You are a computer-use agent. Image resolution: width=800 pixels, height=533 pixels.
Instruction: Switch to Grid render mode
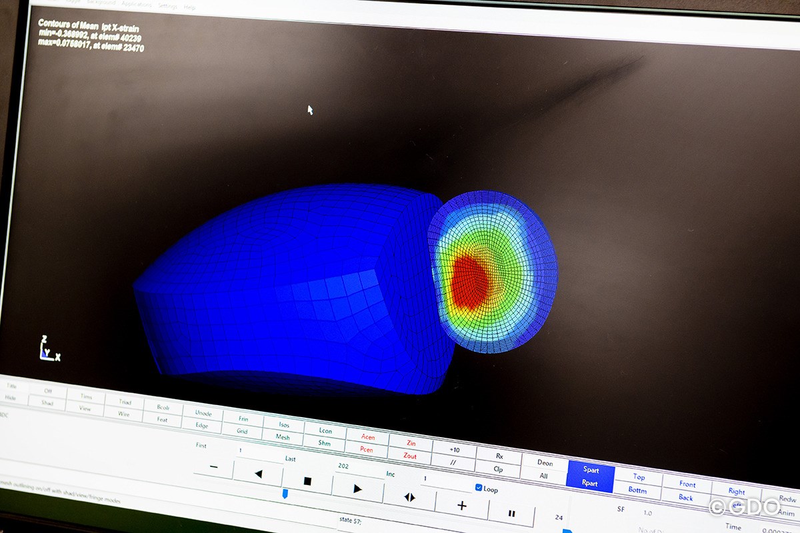click(243, 431)
